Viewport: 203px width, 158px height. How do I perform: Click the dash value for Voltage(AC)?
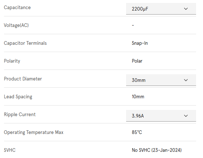(x=133, y=25)
